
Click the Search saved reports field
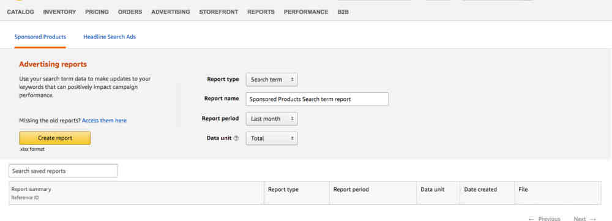(63, 171)
